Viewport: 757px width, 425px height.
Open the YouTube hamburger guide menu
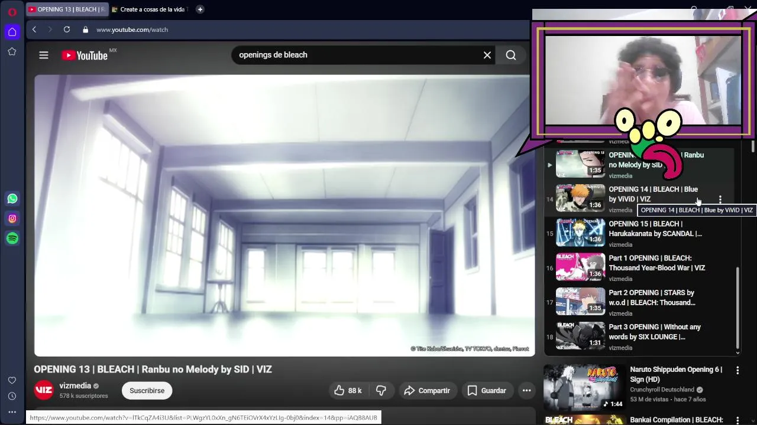click(44, 55)
